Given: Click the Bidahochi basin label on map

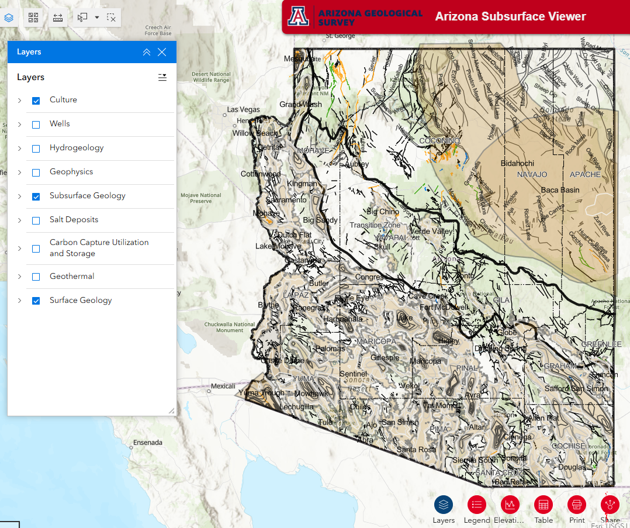Looking at the screenshot, I should tap(518, 163).
